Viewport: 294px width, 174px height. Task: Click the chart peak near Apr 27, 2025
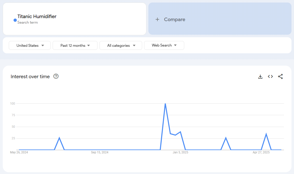click(266, 134)
